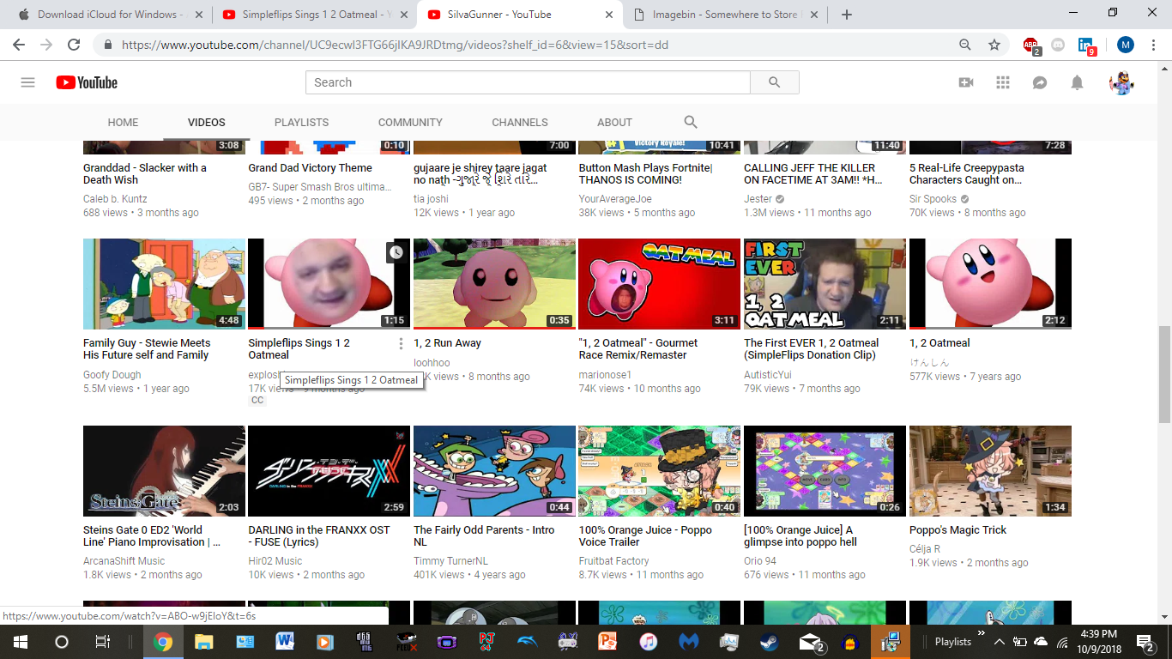Bookmark this page with the star icon
This screenshot has width=1172, height=659.
994,45
